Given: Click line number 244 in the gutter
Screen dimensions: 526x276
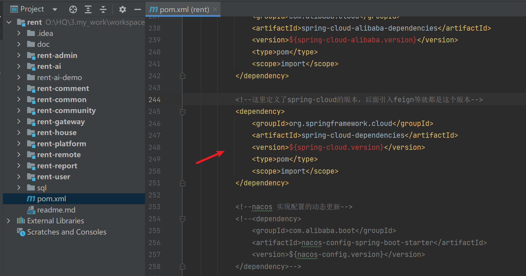Looking at the screenshot, I should 154,99.
